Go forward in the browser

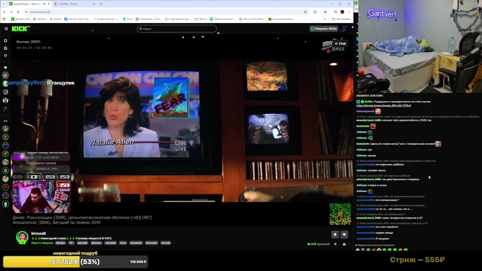tap(11, 12)
